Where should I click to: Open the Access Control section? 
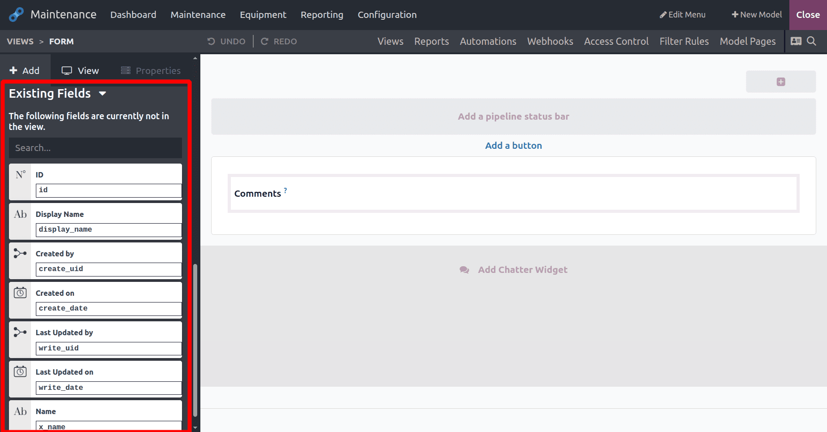(616, 41)
